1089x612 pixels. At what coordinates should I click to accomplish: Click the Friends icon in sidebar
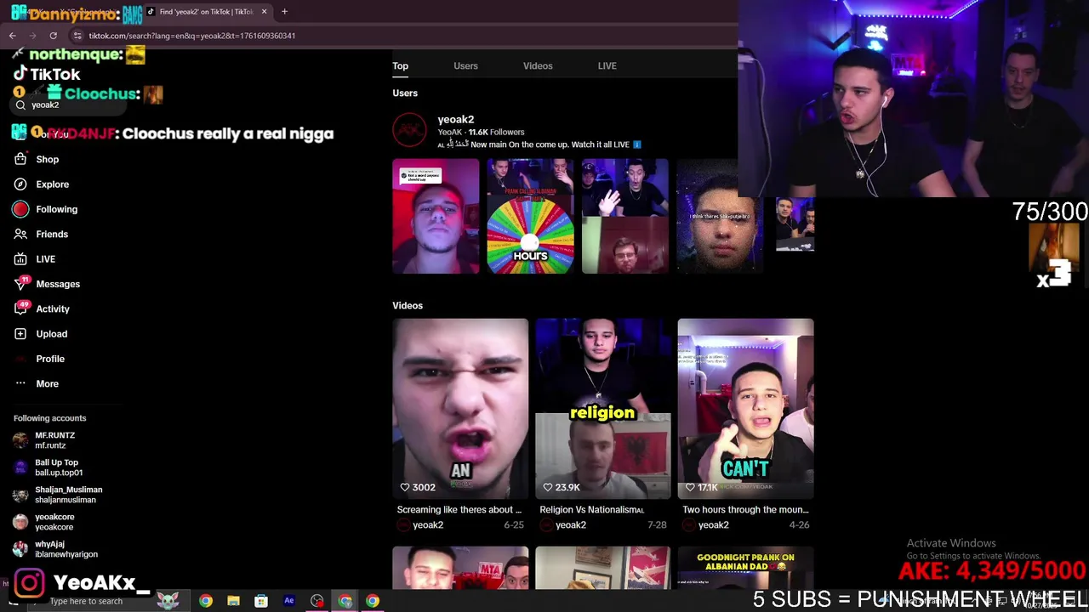[20, 234]
